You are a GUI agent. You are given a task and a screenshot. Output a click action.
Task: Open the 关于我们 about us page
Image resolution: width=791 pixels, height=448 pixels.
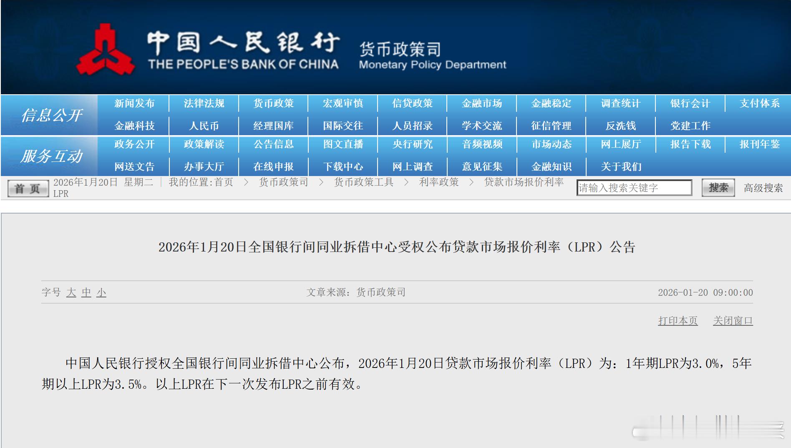pyautogui.click(x=621, y=166)
